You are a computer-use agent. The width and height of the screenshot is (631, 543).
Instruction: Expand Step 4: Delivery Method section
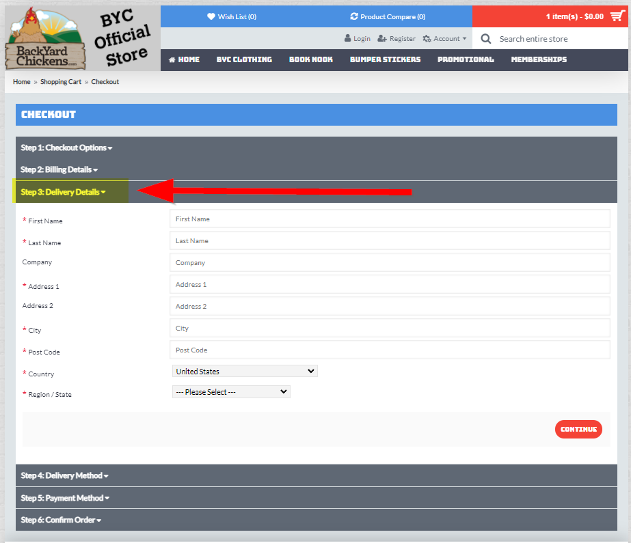point(64,475)
